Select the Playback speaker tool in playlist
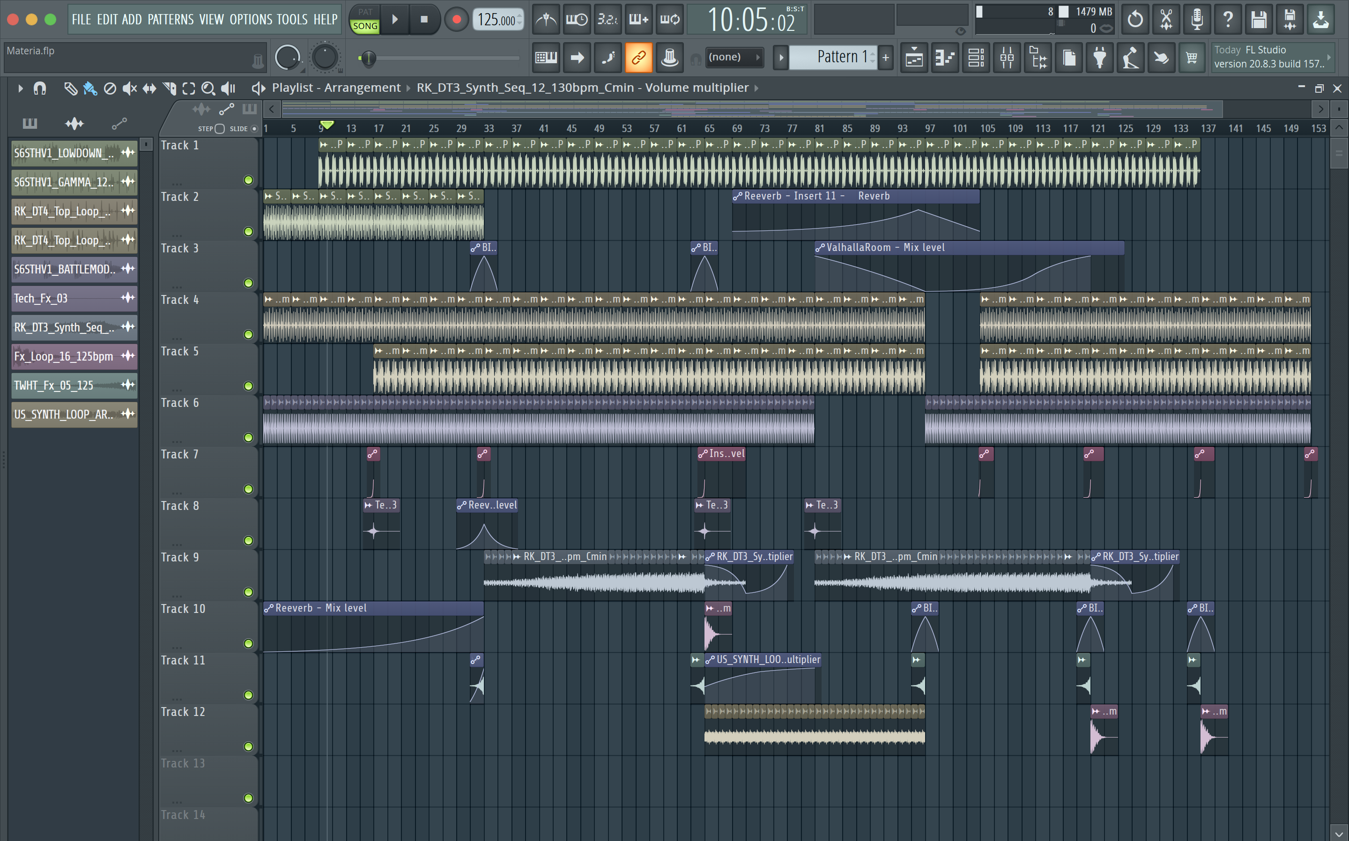This screenshot has width=1349, height=841. (x=229, y=89)
